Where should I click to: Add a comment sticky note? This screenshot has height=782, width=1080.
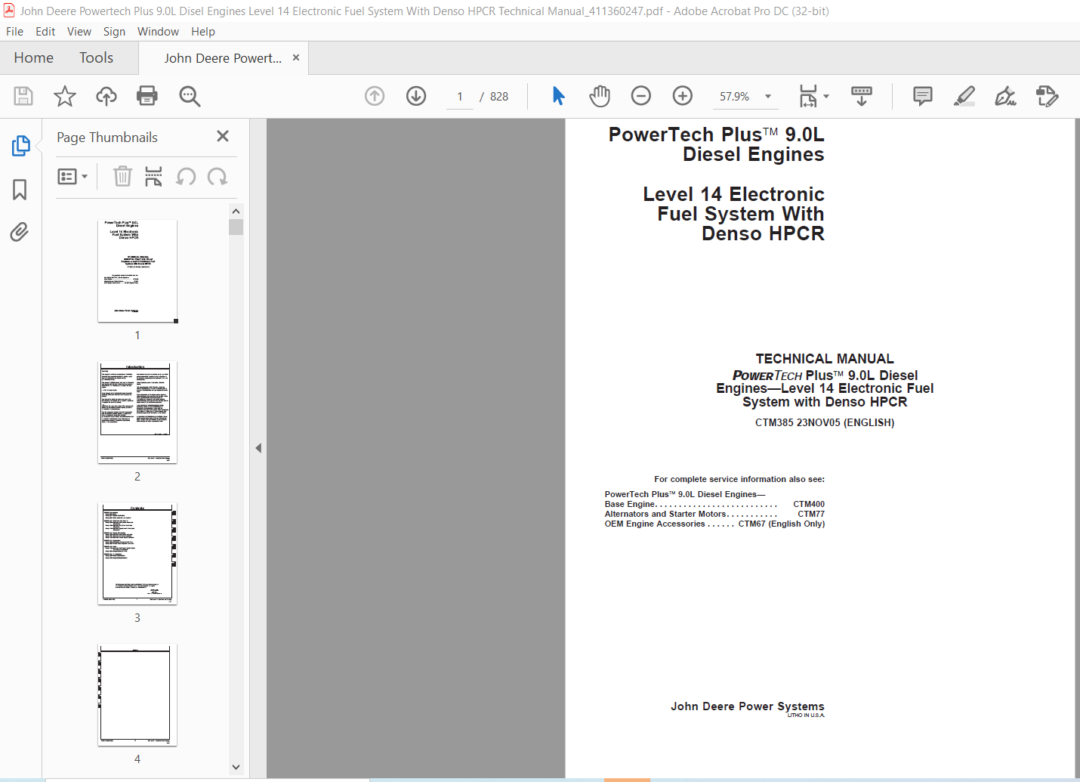pos(923,96)
